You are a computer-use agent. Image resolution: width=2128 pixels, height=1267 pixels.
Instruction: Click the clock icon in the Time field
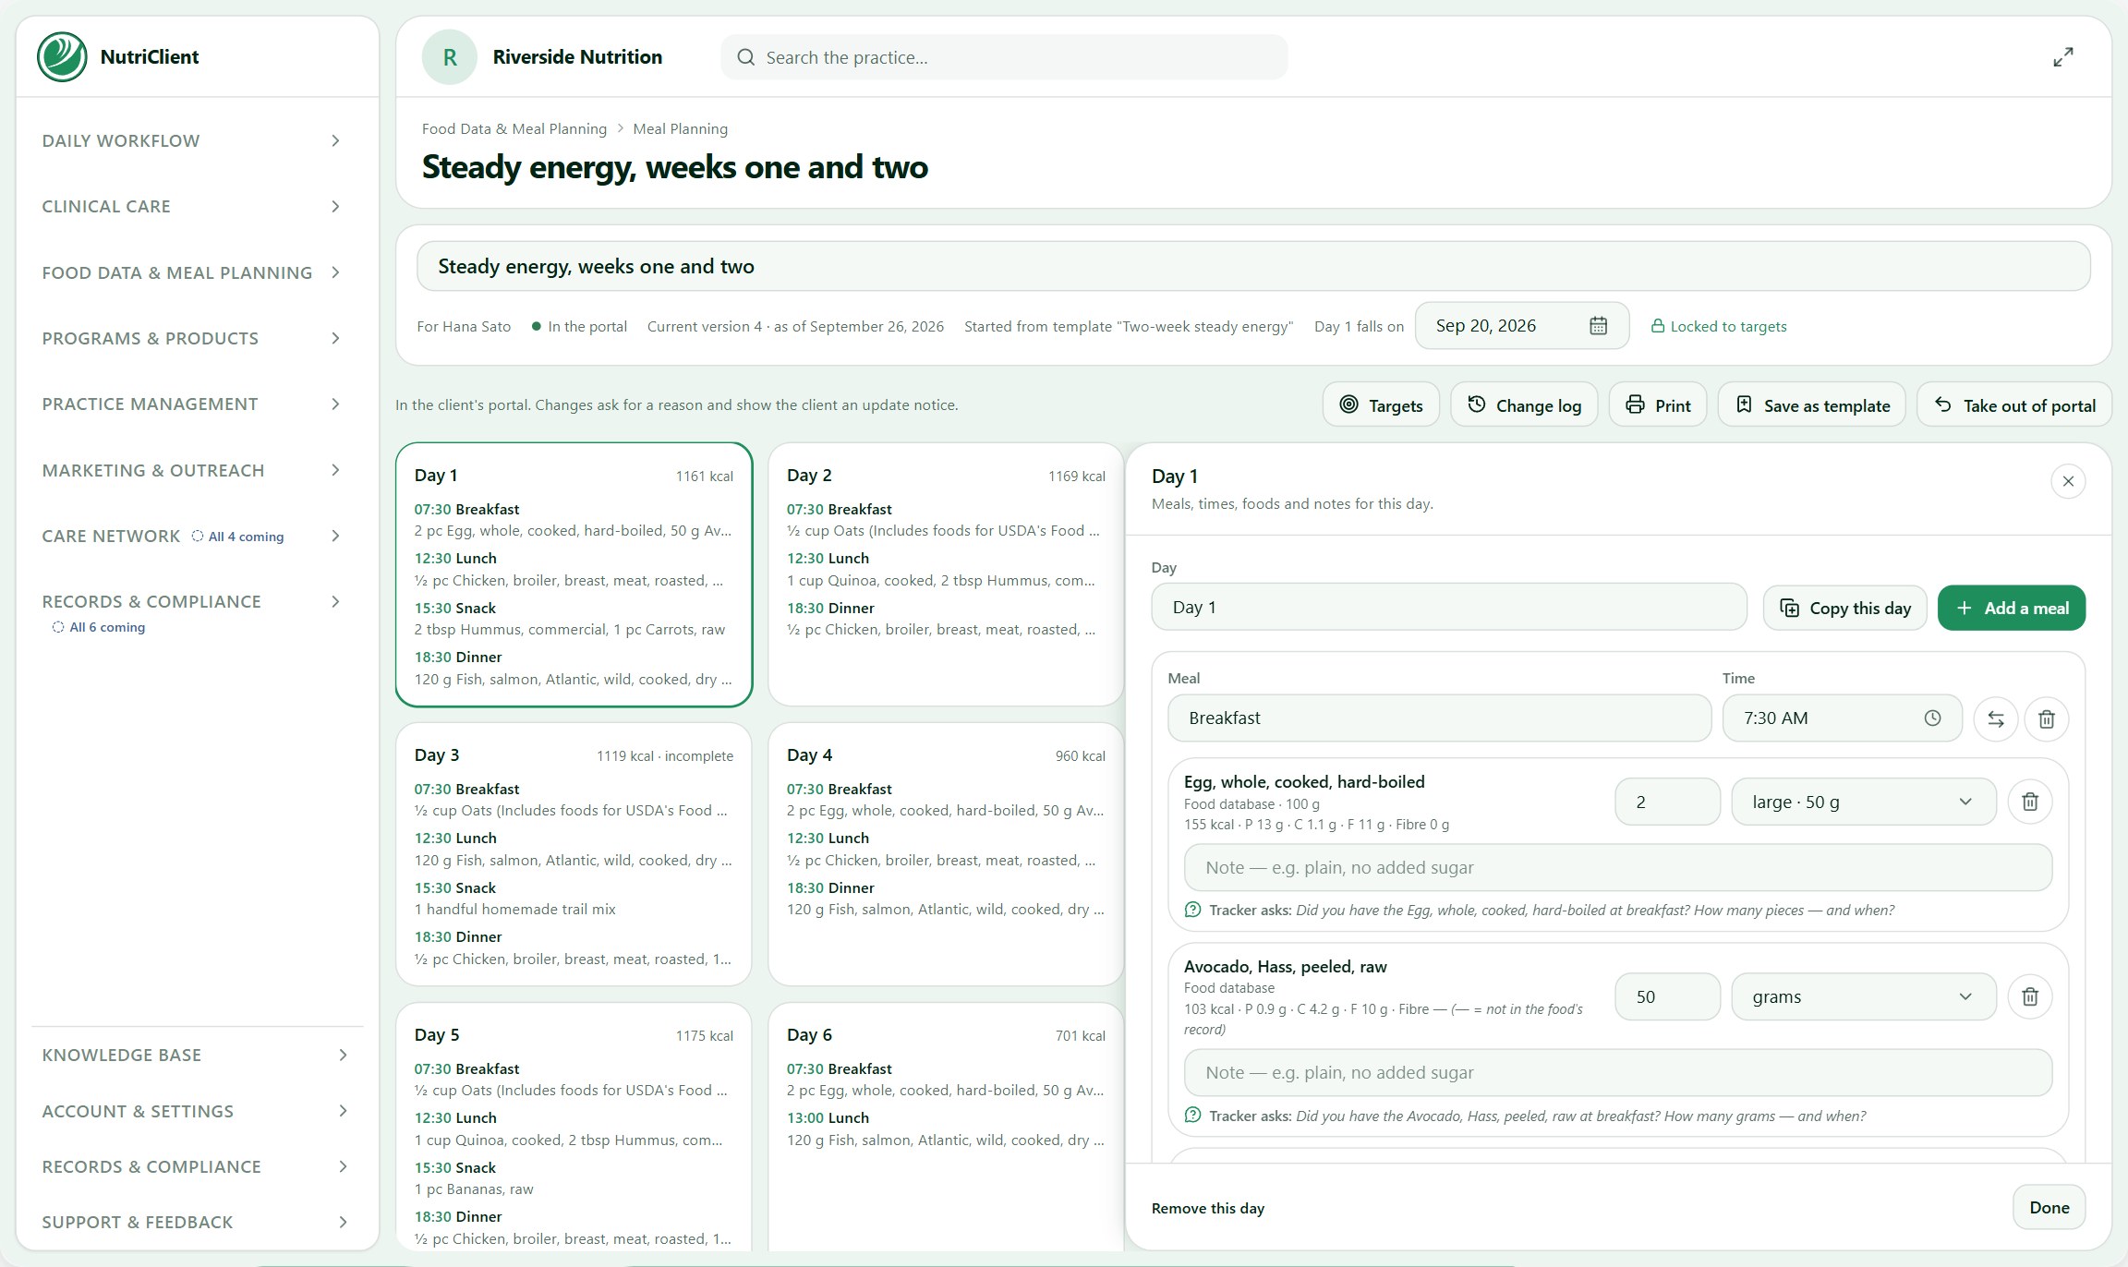(1932, 718)
